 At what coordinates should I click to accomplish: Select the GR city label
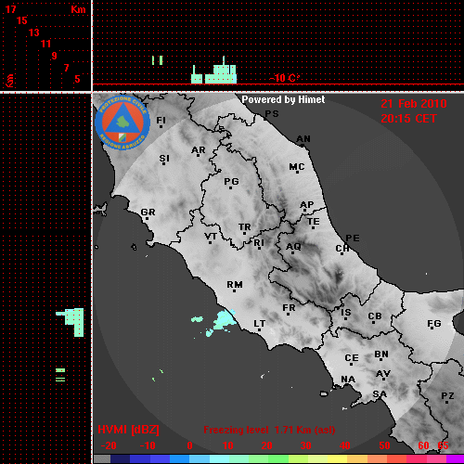(148, 213)
